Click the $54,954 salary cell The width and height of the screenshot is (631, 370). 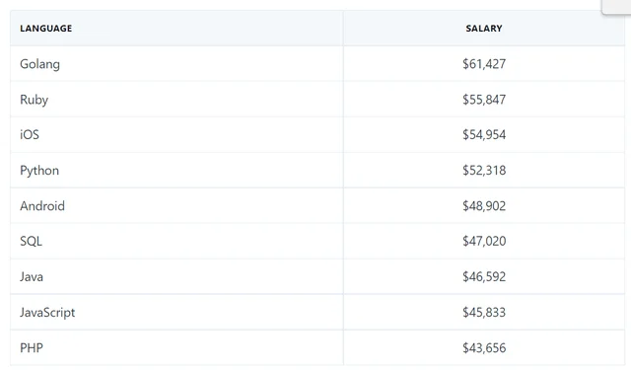(484, 134)
